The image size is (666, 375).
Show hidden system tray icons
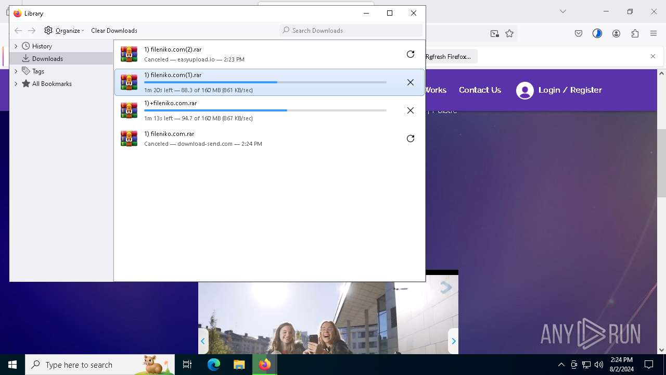click(561, 365)
